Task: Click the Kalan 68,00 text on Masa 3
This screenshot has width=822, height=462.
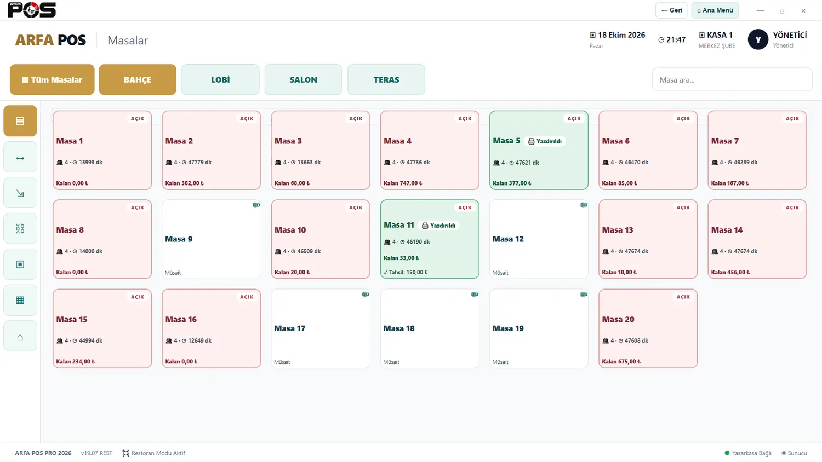Action: [x=292, y=183]
